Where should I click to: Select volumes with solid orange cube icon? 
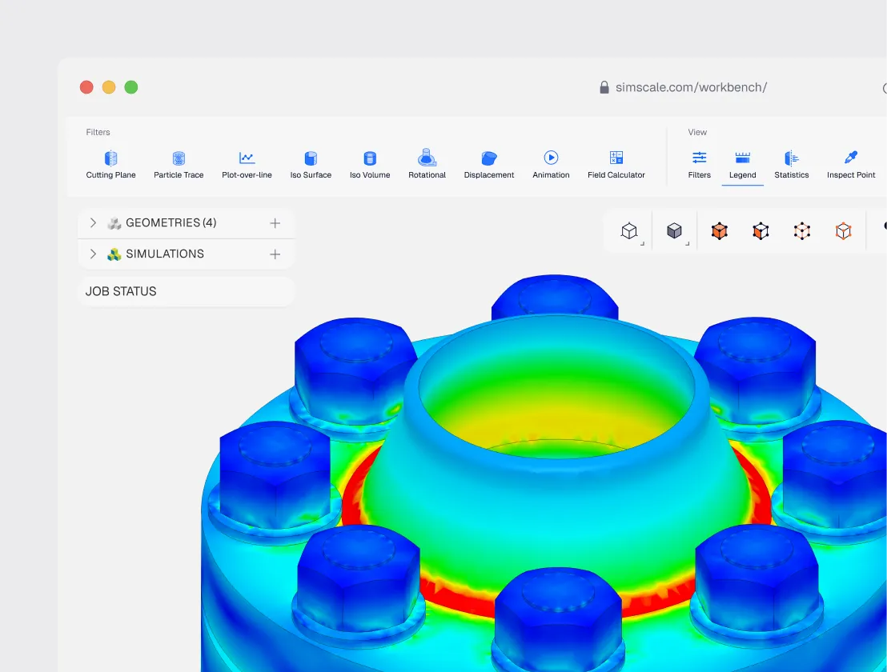coord(719,231)
